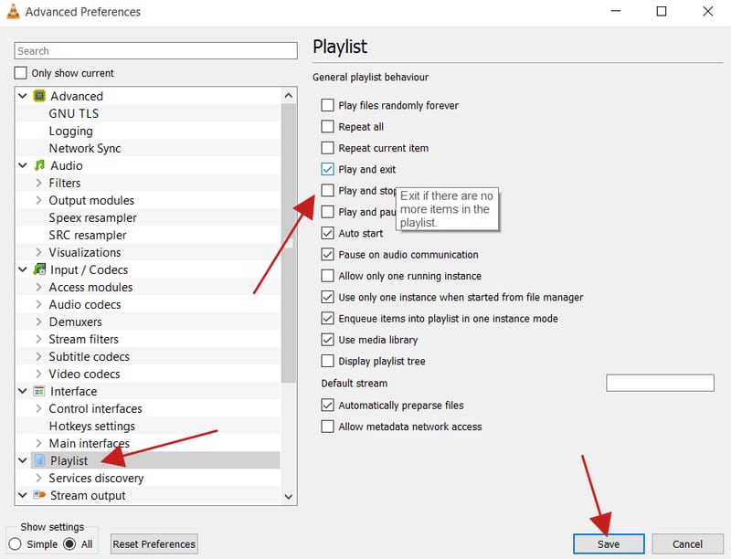Expand the Access modules node

tap(39, 287)
